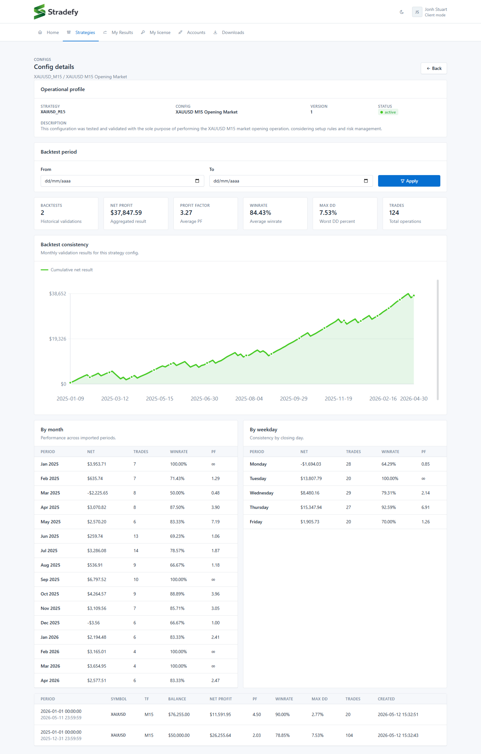The image size is (481, 754).
Task: Select the Backtests 2 card
Action: (66, 214)
